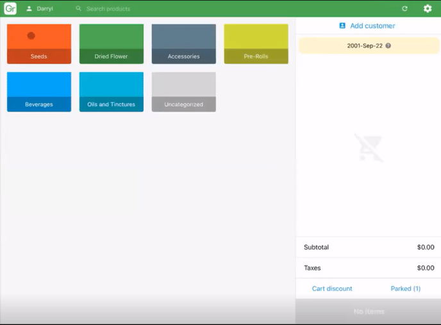Click the 2001-Sep-22 date banner text
The image size is (441, 325).
365,46
